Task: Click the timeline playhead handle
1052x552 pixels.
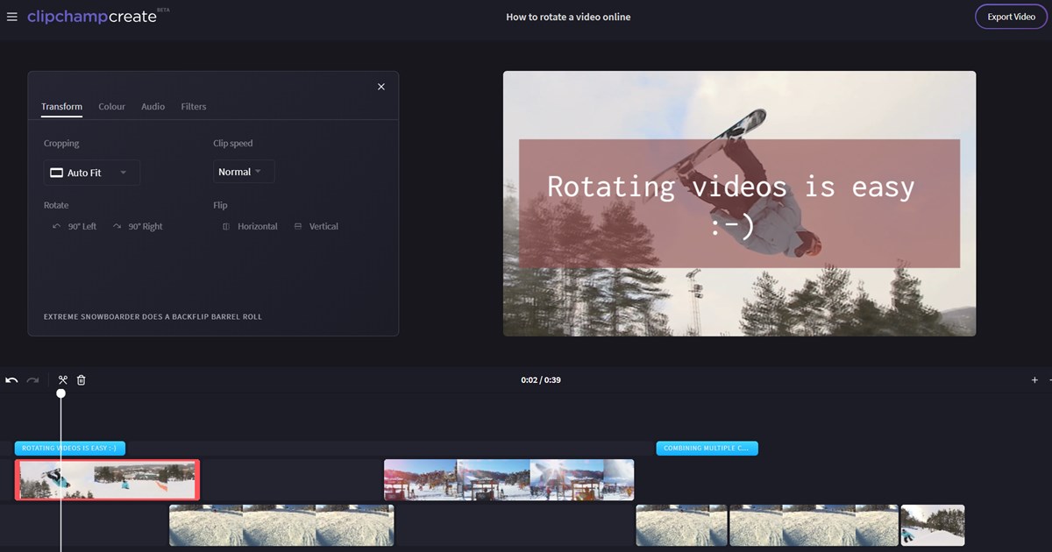Action: (x=60, y=393)
